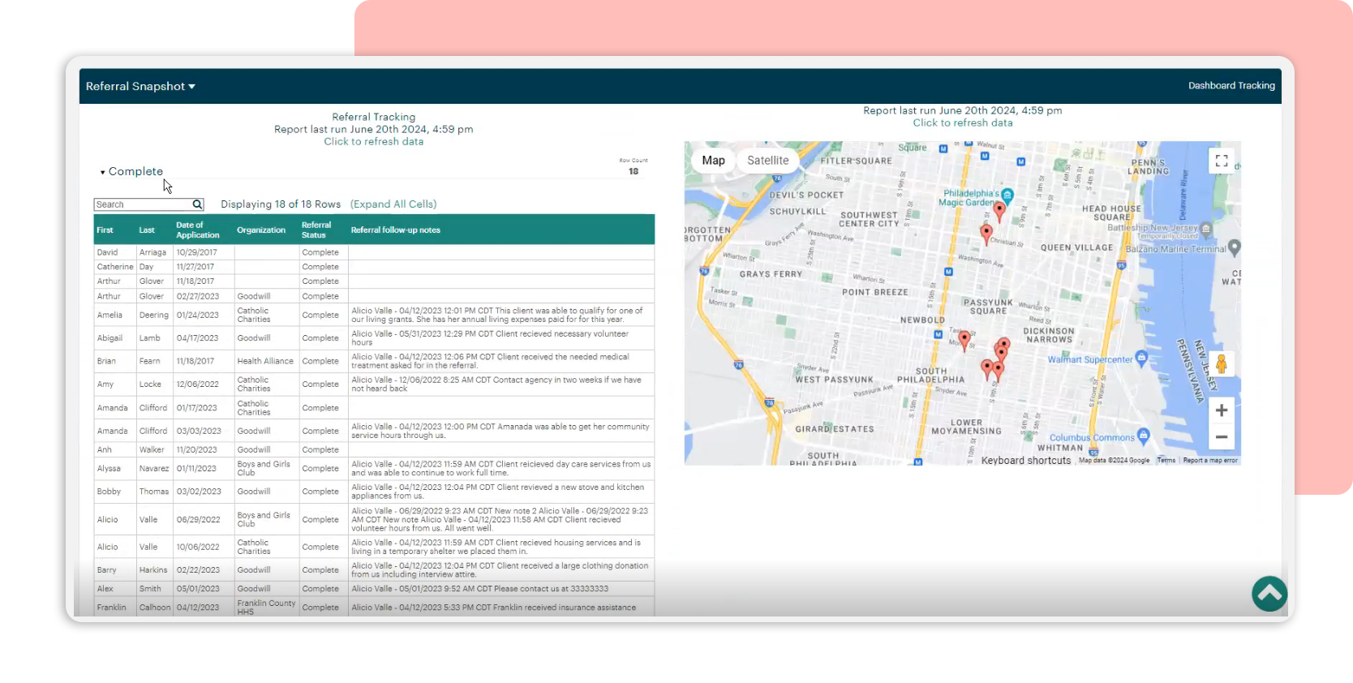The image size is (1353, 683).
Task: Click the row count value 18
Action: pos(634,171)
